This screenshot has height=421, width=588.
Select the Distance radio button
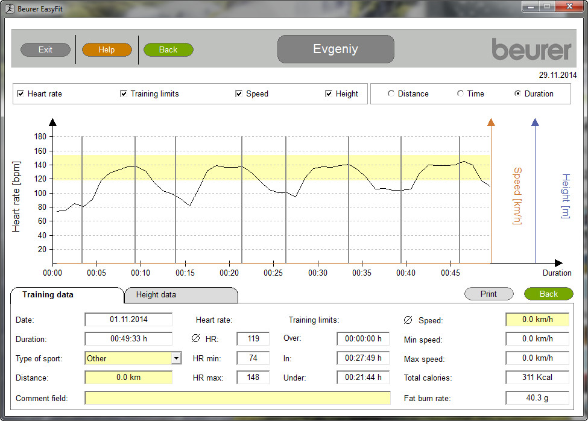click(x=391, y=94)
